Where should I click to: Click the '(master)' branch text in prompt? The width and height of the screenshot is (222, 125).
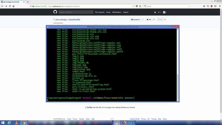pos(129,98)
